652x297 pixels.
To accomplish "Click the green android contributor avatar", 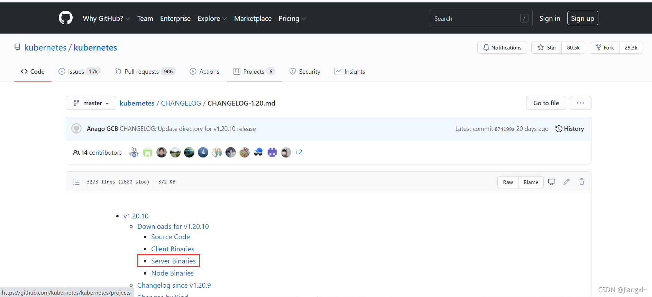I will pyautogui.click(x=148, y=152).
